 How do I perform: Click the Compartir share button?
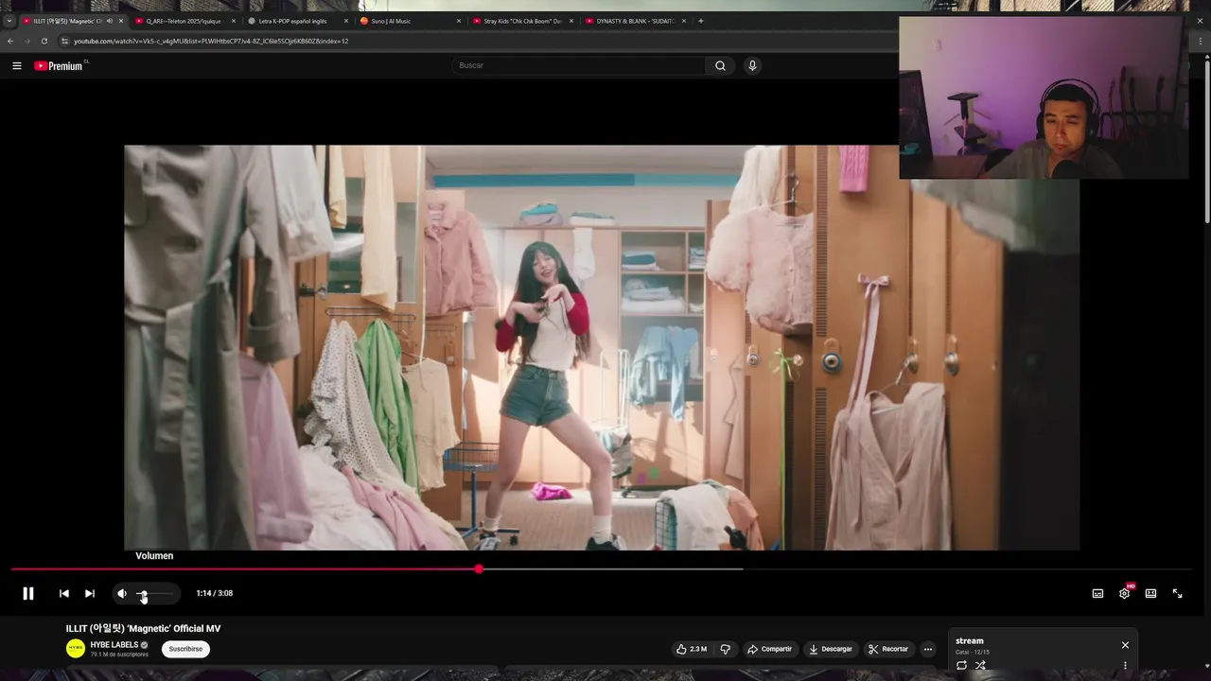click(769, 649)
